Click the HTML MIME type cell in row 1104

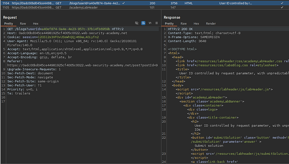point(189,3)
